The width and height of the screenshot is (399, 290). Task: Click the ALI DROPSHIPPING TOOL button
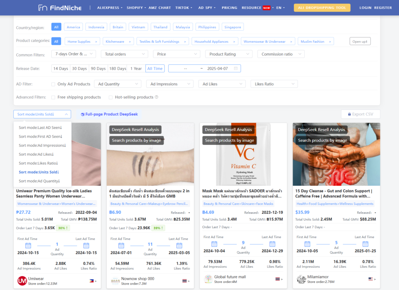(x=322, y=8)
